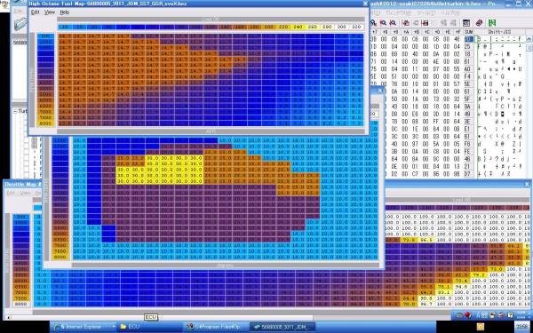Switch to 56880005_2011_JDM taskbar button

pos(282,327)
